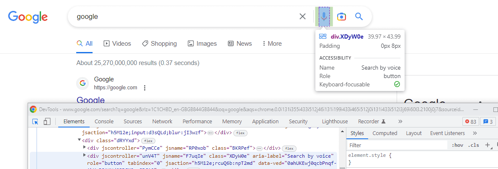Screen dimensions: 498x169
Task: Click the blue magnifier search button
Action: tap(359, 16)
